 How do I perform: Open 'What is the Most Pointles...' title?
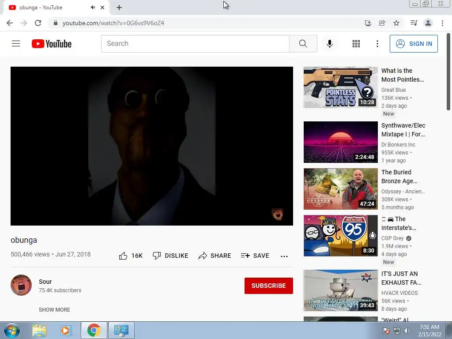tap(403, 75)
